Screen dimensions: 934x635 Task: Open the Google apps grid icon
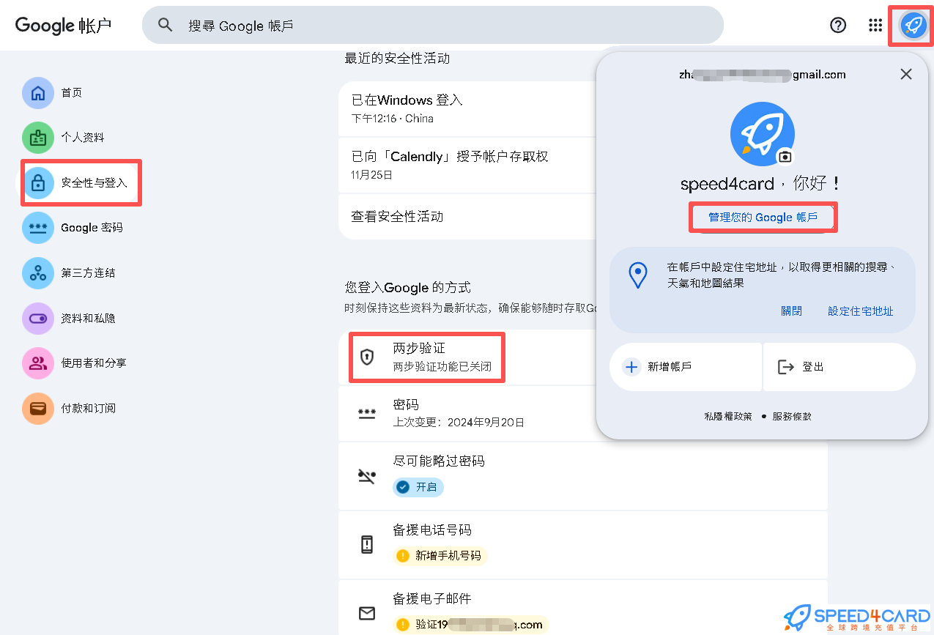point(875,24)
